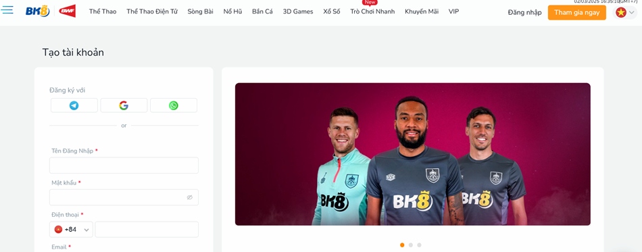The height and width of the screenshot is (252, 642).
Task: Click the BWF badminton logo
Action: [67, 11]
